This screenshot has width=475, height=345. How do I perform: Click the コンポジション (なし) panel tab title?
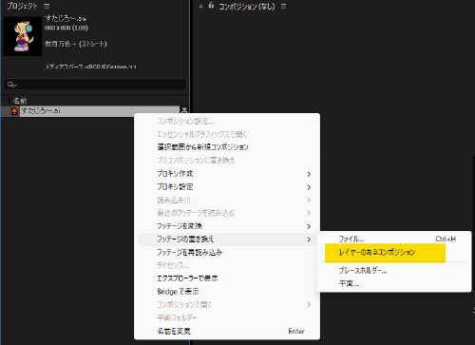point(247,7)
